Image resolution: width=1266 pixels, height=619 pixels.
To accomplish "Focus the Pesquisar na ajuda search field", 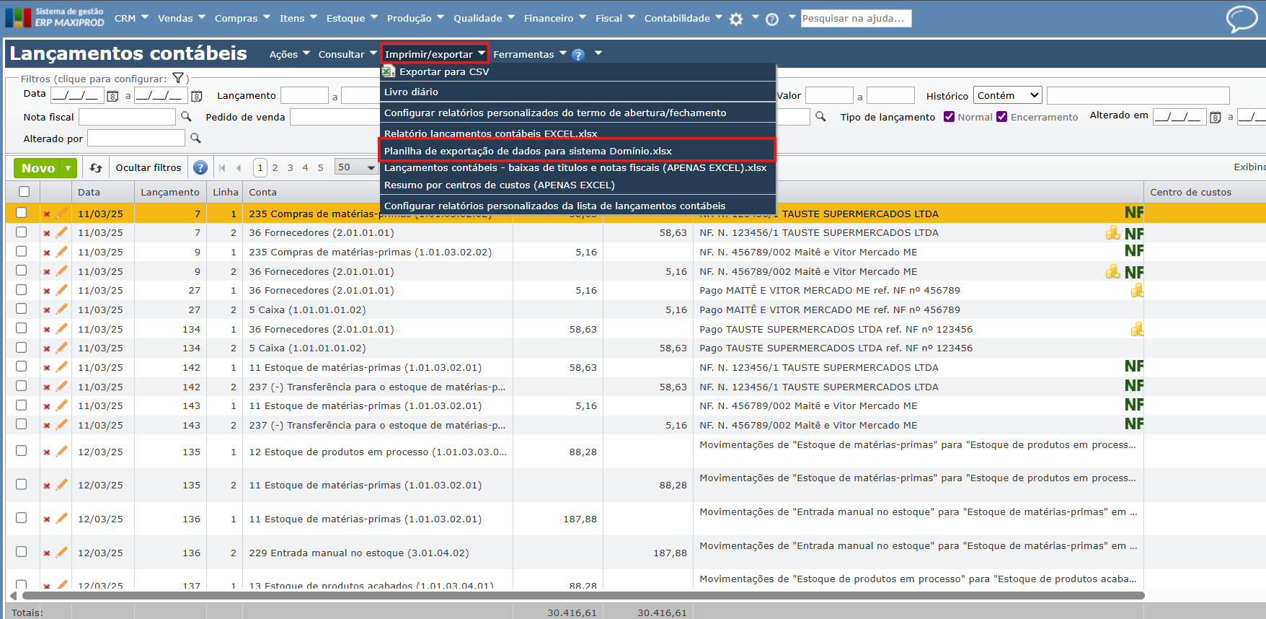I will 856,18.
